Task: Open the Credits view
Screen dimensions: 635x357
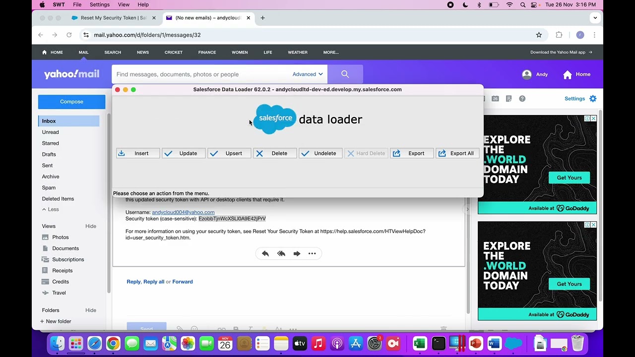Action: [x=61, y=282]
